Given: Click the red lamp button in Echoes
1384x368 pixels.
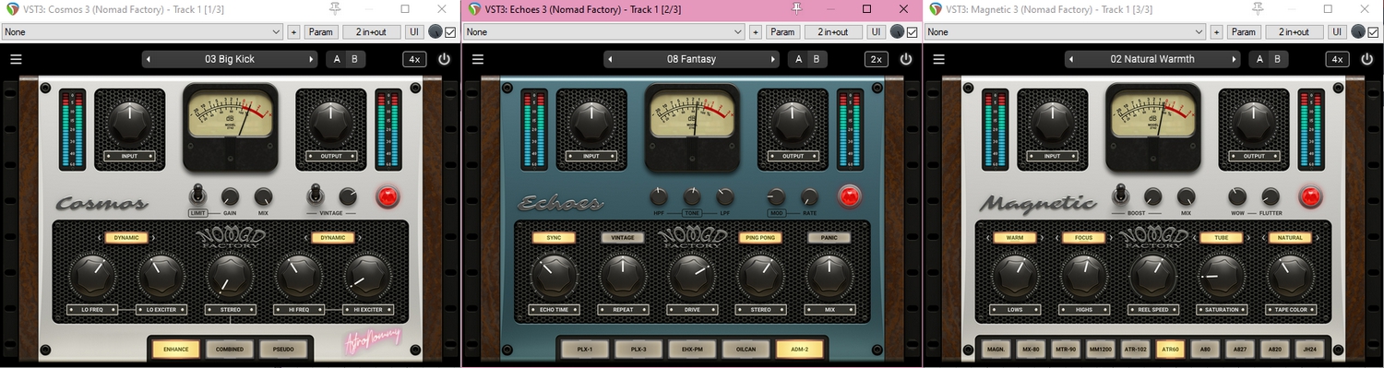Looking at the screenshot, I should (848, 196).
